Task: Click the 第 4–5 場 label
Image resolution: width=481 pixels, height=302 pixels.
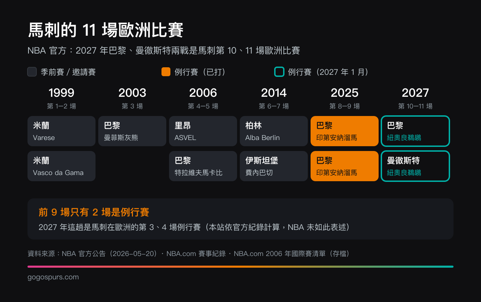Action: (x=203, y=106)
